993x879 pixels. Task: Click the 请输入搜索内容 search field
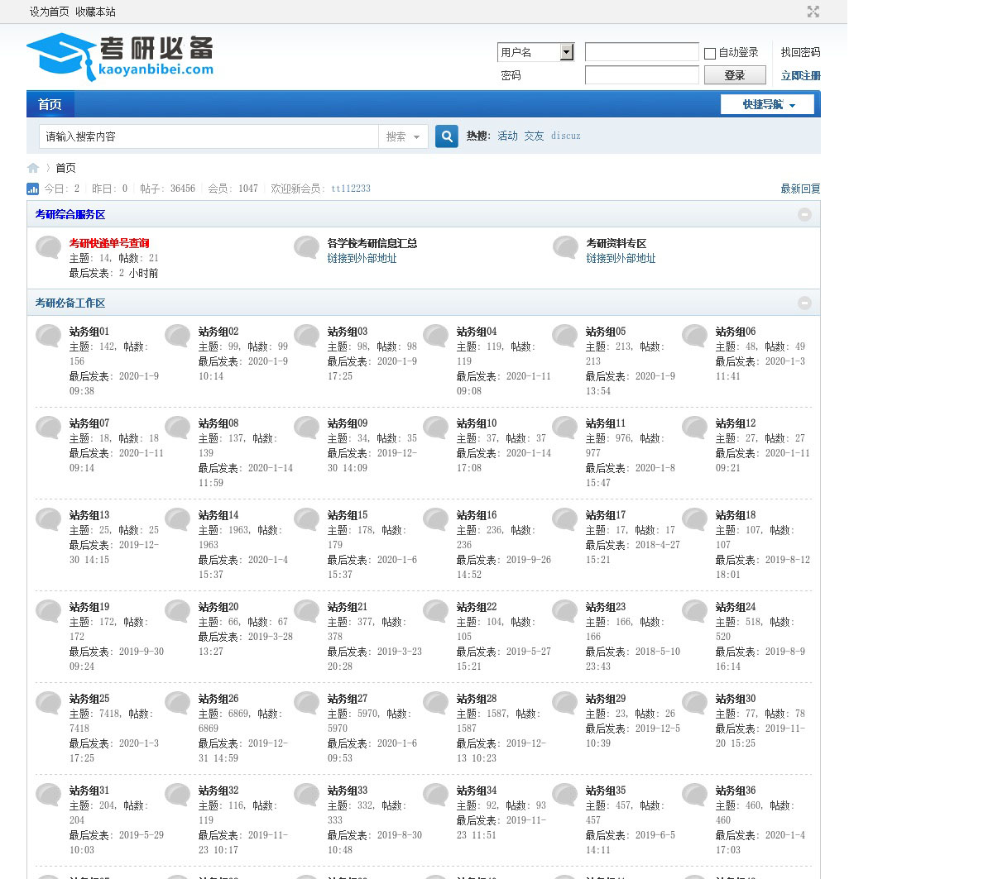(x=209, y=136)
